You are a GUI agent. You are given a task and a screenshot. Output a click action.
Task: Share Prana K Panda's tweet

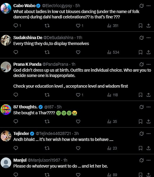[x=148, y=95]
